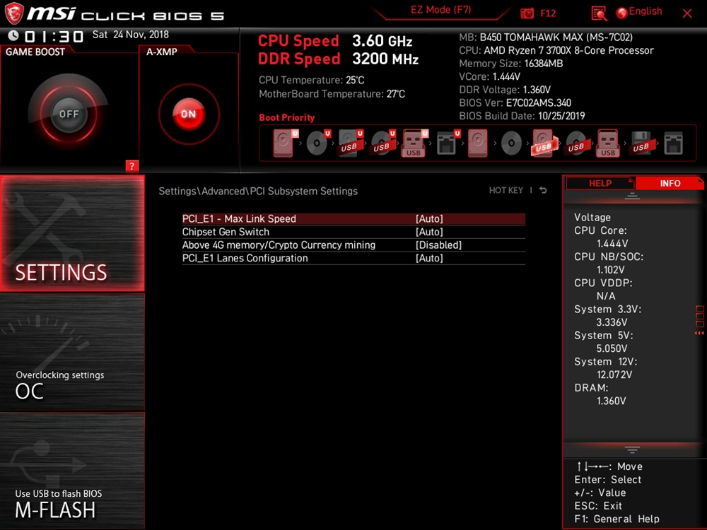Click the English language selector
This screenshot has height=530, width=707.
click(x=645, y=12)
